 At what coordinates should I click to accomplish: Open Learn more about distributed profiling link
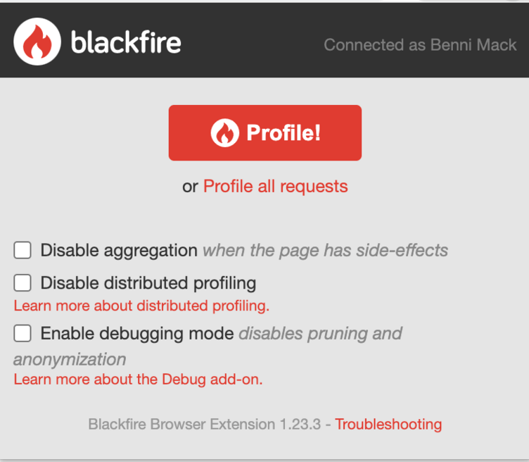[141, 306]
